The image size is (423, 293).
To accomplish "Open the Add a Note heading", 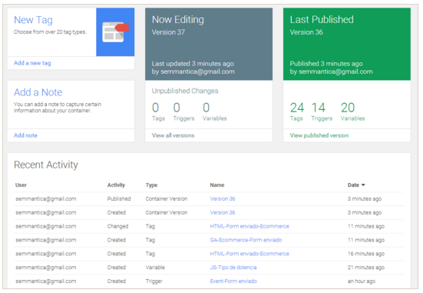I will 38,92.
